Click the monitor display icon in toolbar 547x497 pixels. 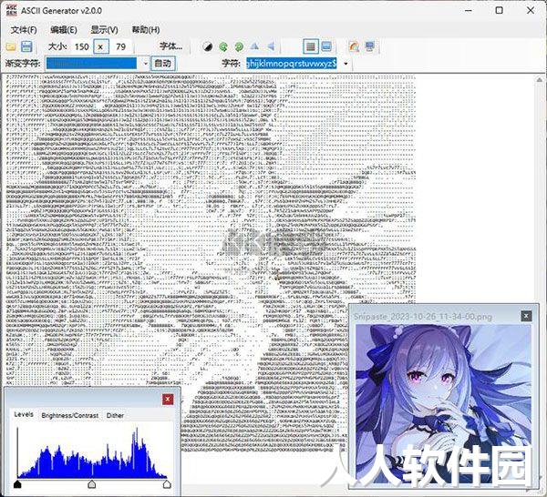(370, 46)
